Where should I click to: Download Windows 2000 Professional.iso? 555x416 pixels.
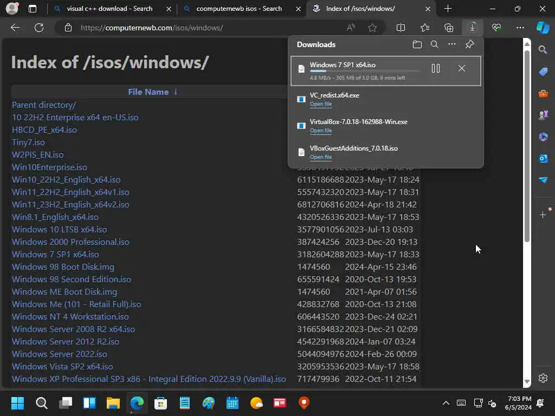click(x=70, y=242)
